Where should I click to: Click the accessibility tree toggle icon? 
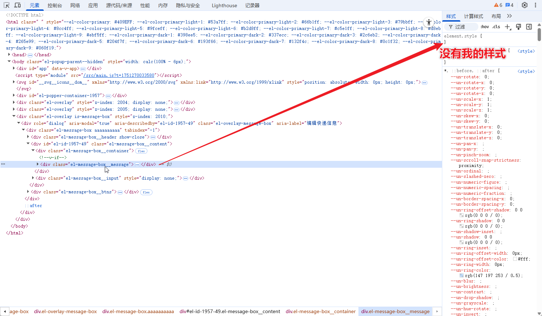coord(429,22)
